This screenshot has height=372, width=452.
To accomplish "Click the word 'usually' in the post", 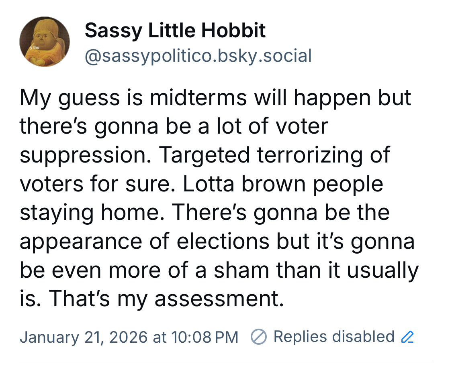I will coord(382,270).
